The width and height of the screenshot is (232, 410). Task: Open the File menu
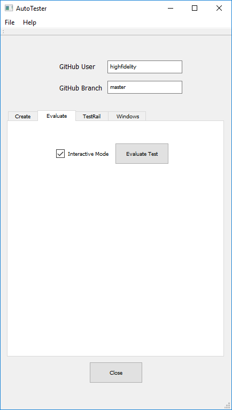click(10, 22)
